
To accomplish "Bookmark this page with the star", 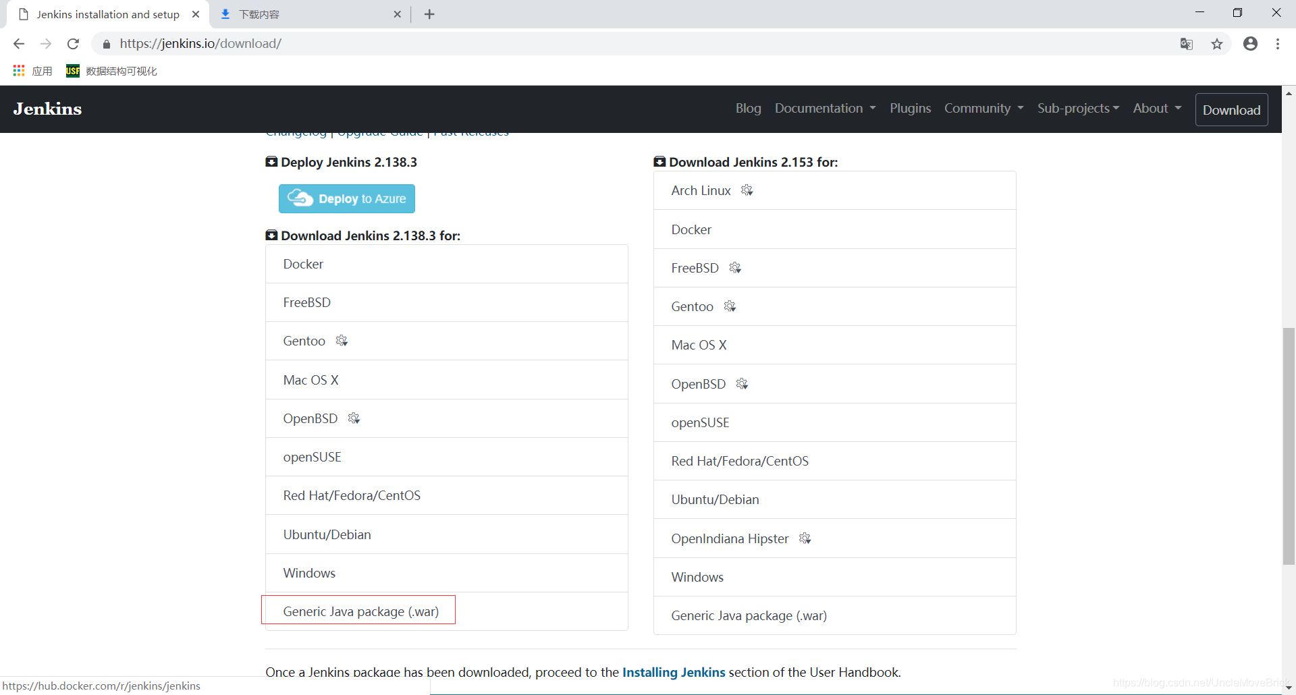I will 1217,44.
